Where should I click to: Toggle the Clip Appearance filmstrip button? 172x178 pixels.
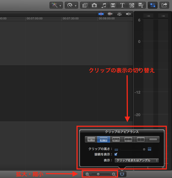[122, 174]
